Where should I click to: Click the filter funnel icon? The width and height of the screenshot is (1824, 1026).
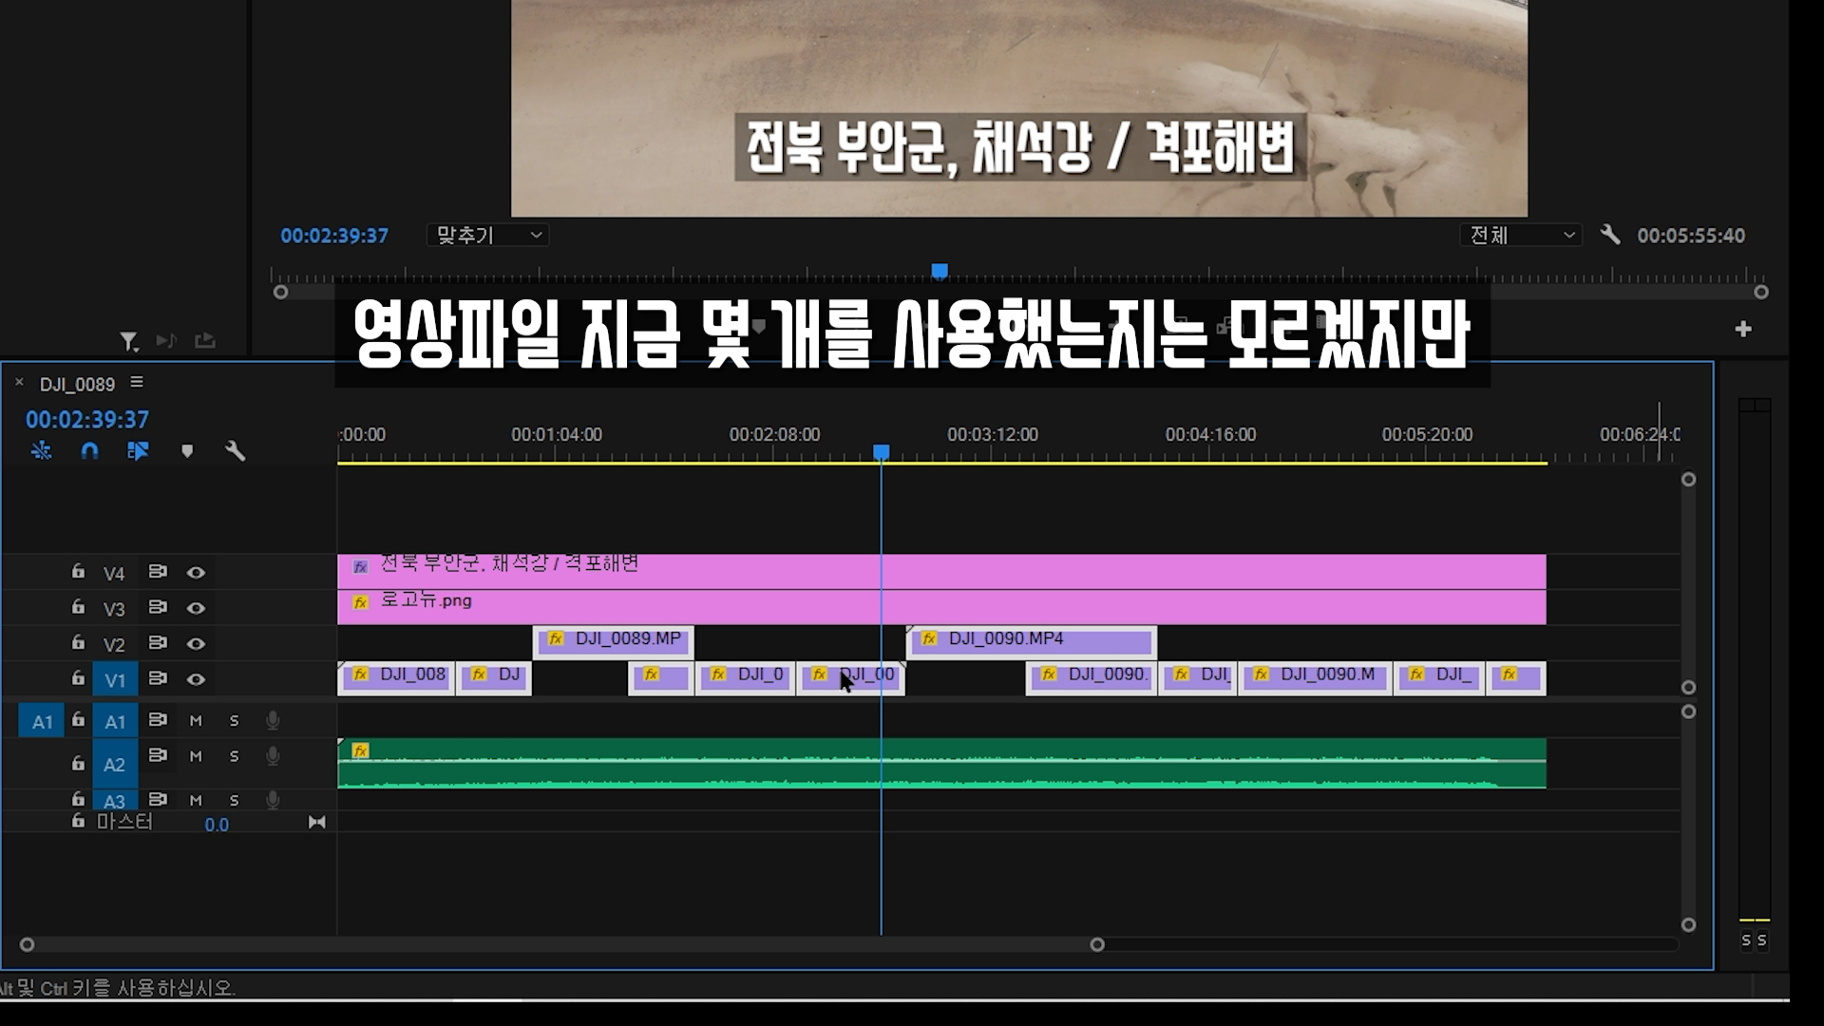click(x=128, y=340)
